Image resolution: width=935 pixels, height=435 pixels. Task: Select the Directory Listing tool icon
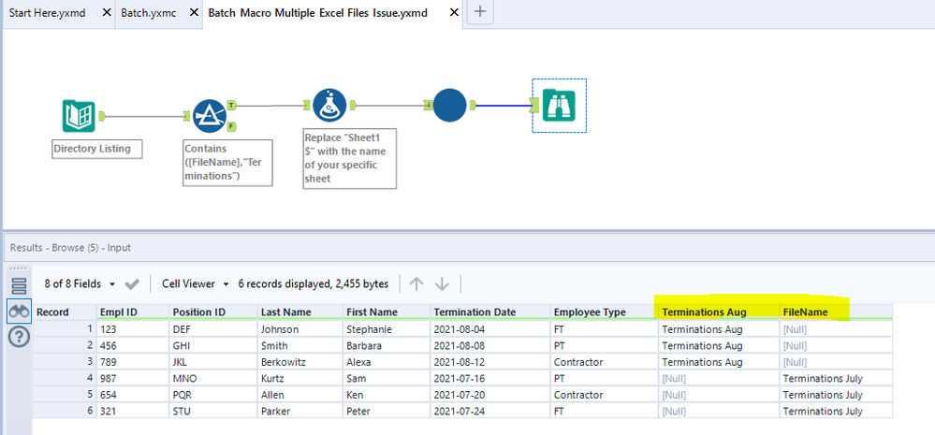point(79,116)
